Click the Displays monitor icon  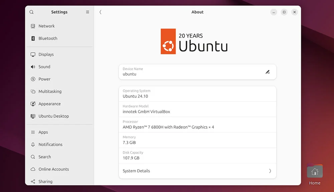pos(33,55)
